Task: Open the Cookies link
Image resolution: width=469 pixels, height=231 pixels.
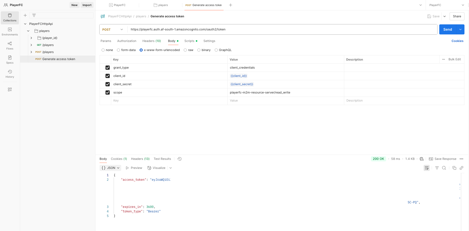Action: point(457,41)
